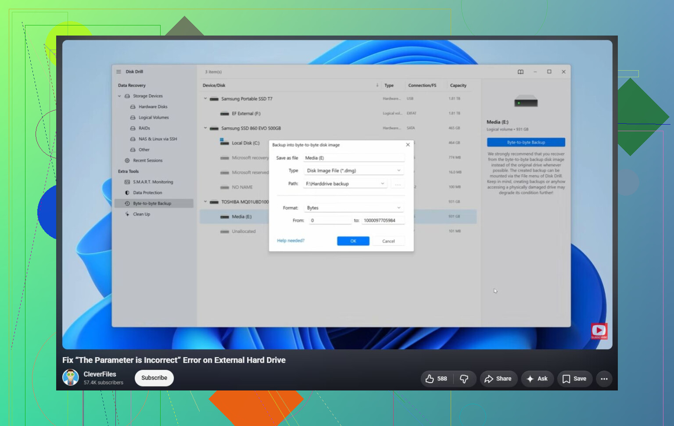Dislike the video
674x426 pixels.
(x=464, y=379)
